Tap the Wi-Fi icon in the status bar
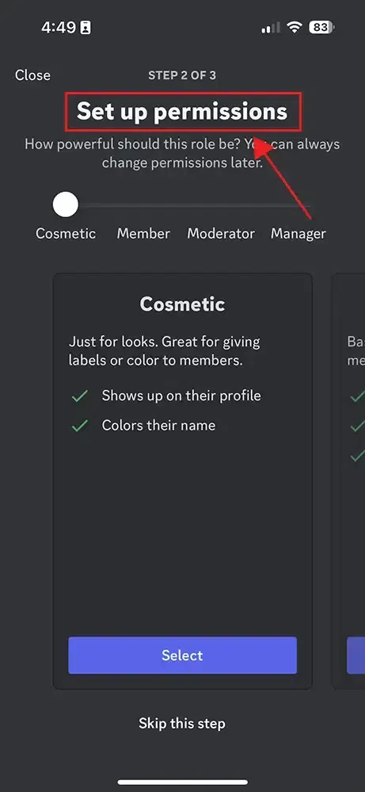Image resolution: width=365 pixels, height=792 pixels. tap(294, 27)
